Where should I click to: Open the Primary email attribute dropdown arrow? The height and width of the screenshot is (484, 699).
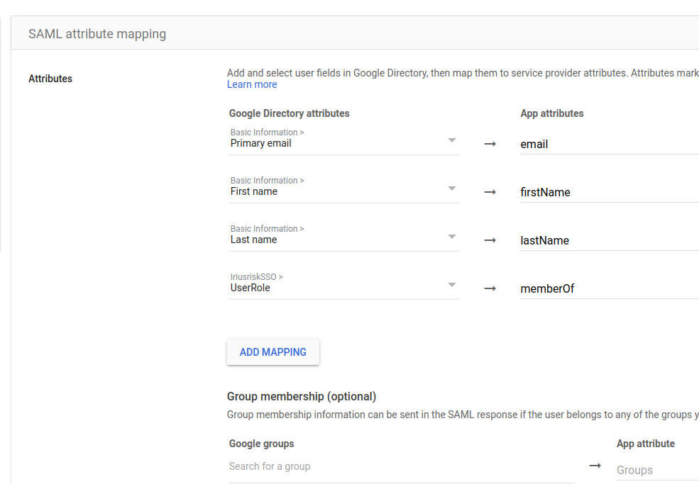452,140
